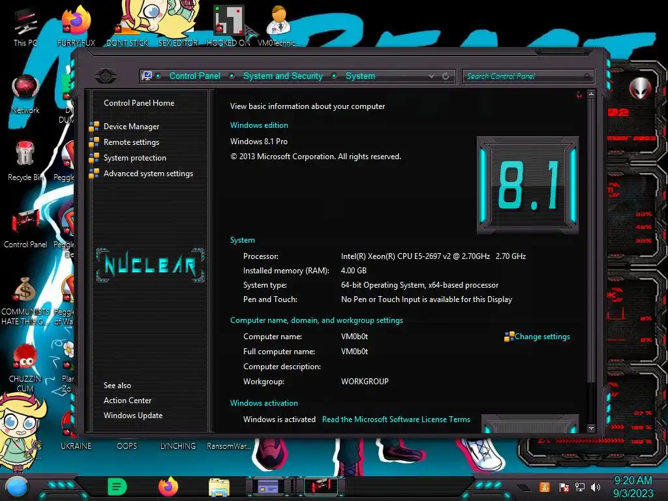Open the LYNCHING desktop shortcut
The width and height of the screenshot is (668, 501).
(177, 446)
